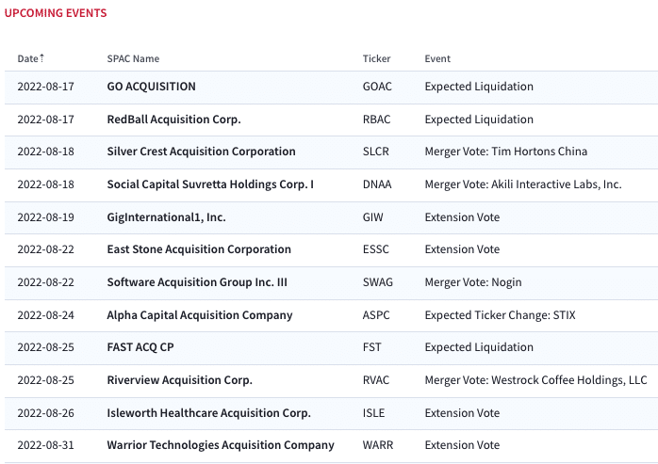Select ticker ESSC
The height and width of the screenshot is (464, 658).
click(x=375, y=249)
